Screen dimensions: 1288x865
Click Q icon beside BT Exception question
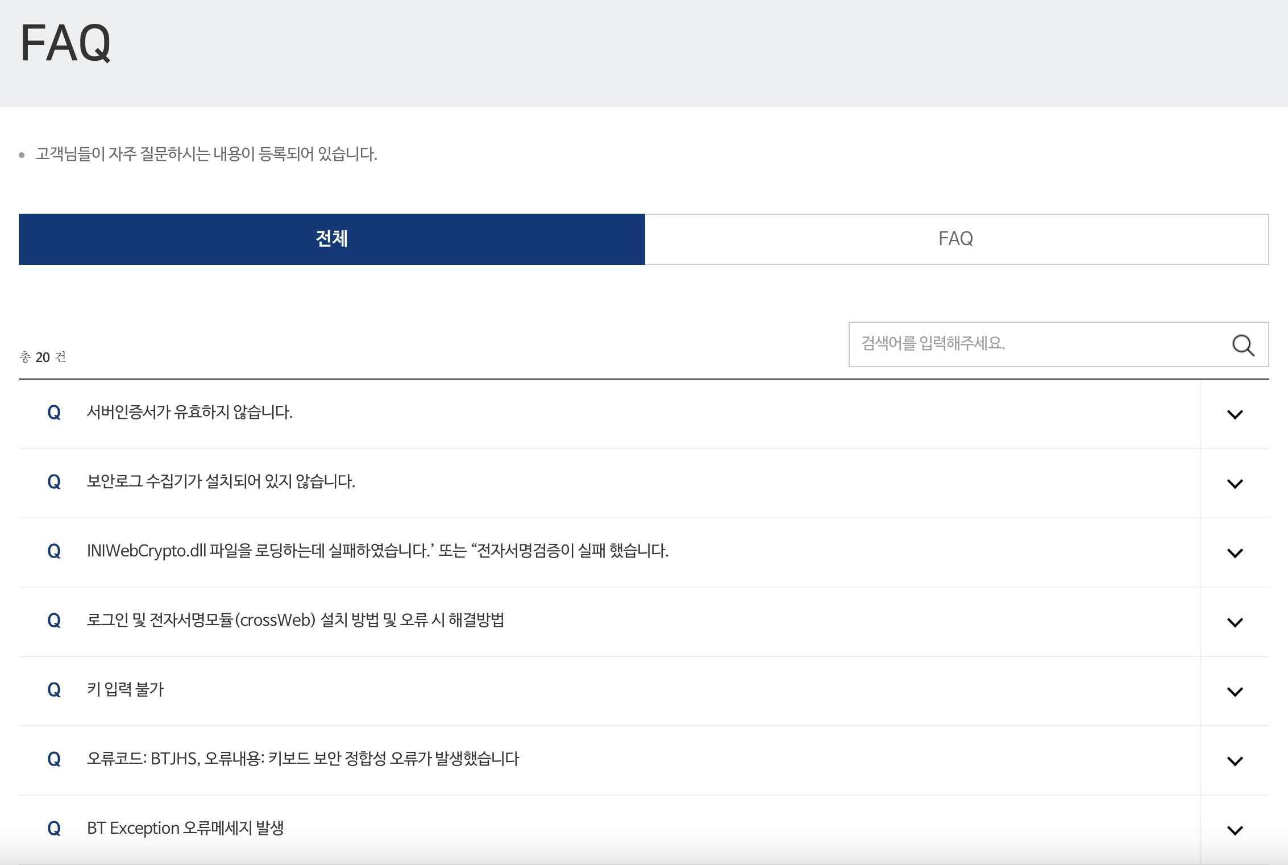click(54, 829)
